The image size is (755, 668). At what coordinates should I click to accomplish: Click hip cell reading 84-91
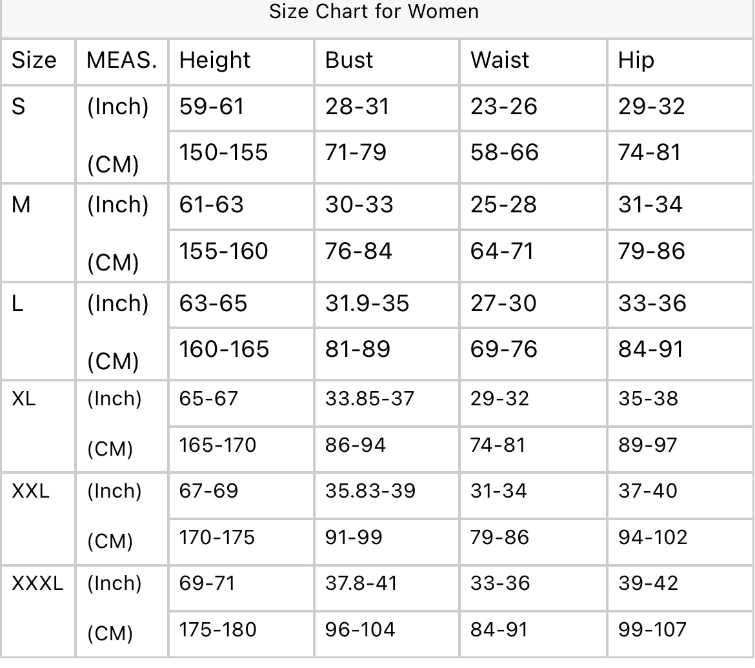(x=650, y=349)
